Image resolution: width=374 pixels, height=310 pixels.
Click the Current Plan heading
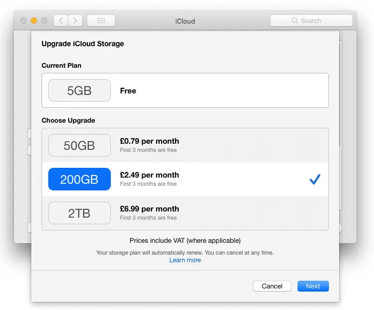tap(61, 66)
